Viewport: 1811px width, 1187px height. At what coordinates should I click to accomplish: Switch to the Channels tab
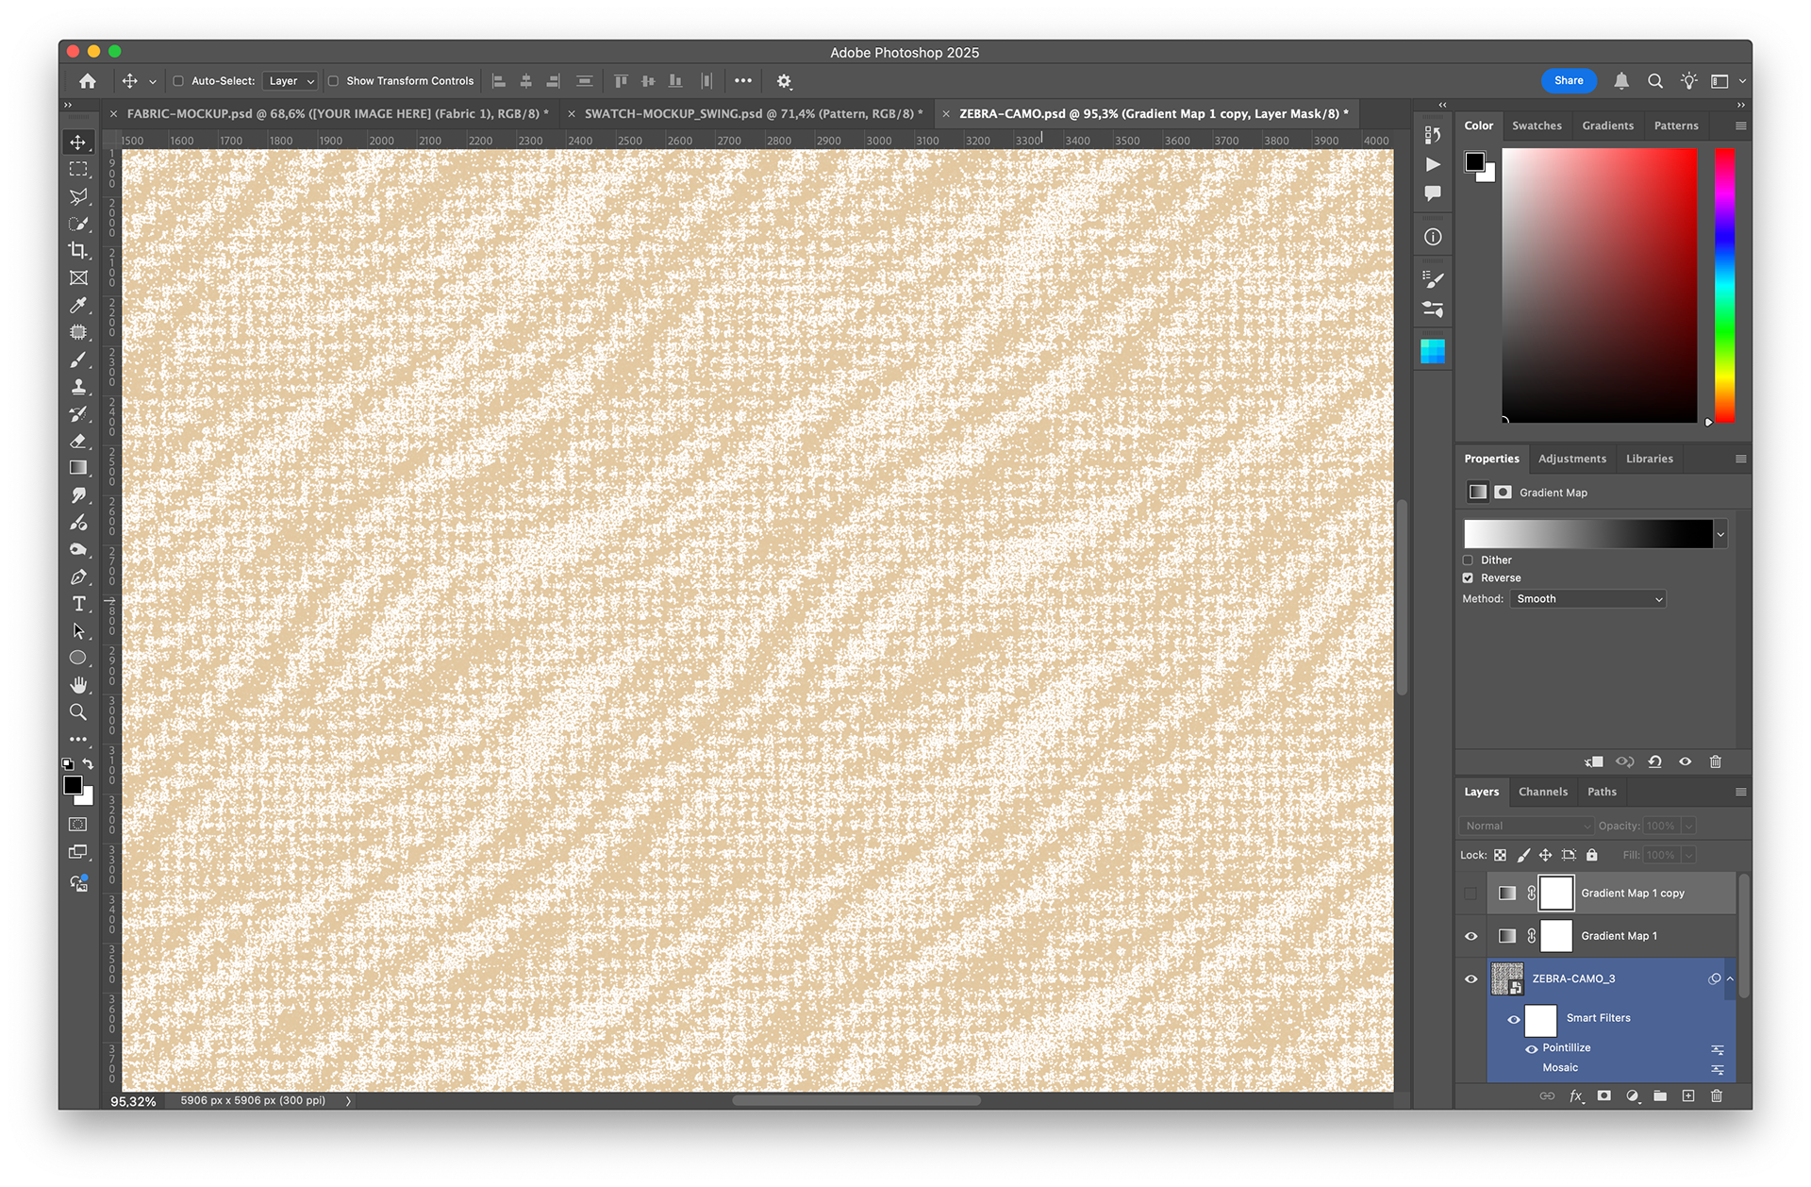click(1542, 792)
